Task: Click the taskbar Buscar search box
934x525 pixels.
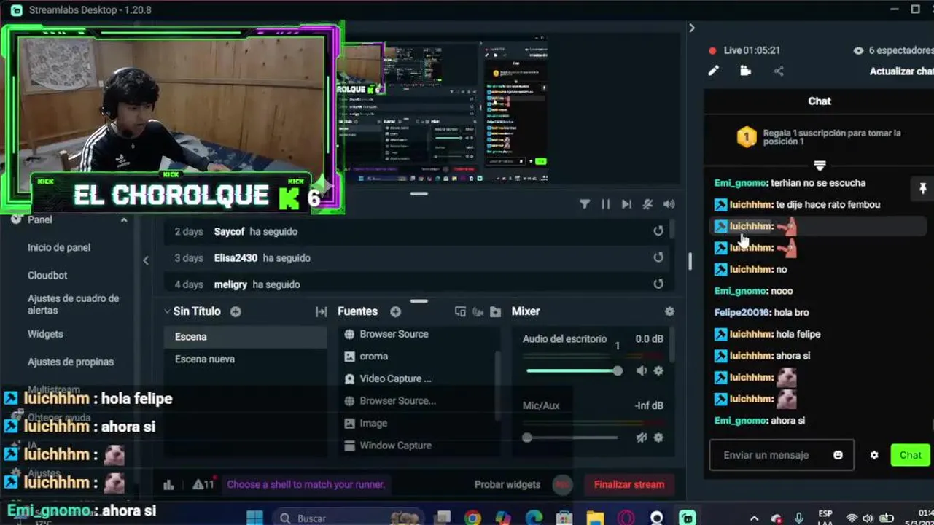Action: [x=347, y=518]
